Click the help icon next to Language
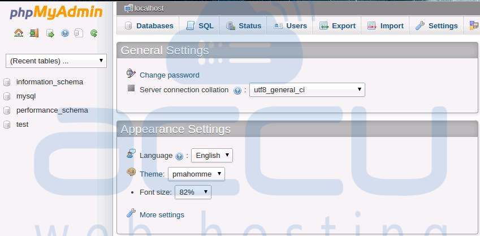Image resolution: width=480 pixels, height=236 pixels. 179,156
